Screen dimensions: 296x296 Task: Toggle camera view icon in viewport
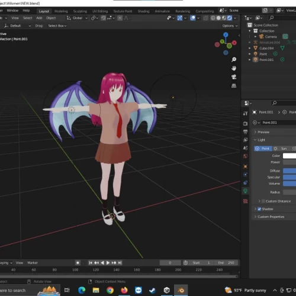tap(234, 77)
